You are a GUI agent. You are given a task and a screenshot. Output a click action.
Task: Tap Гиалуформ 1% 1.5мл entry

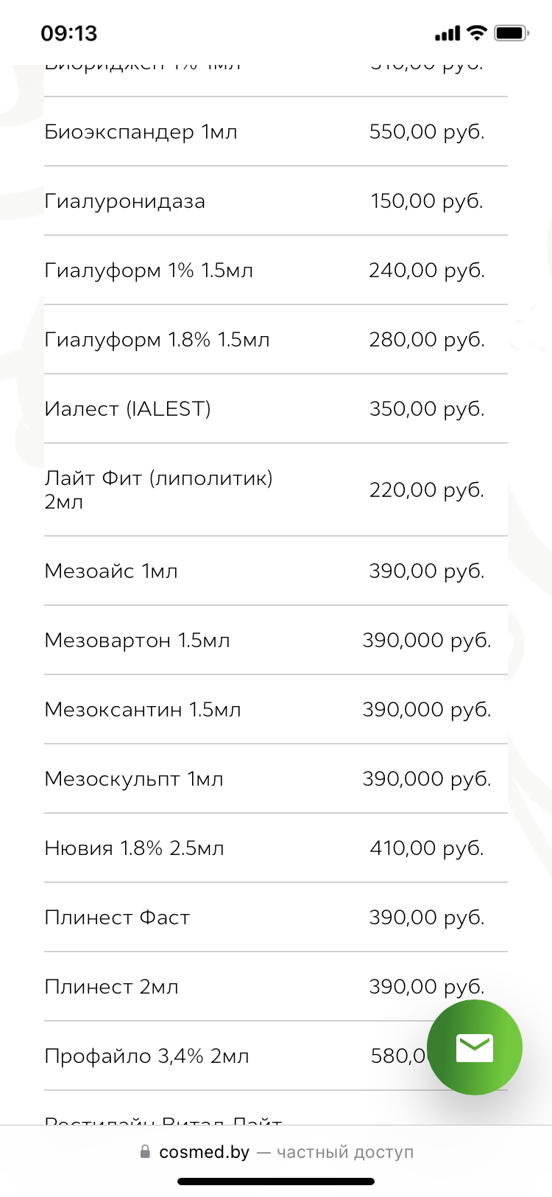tap(149, 271)
